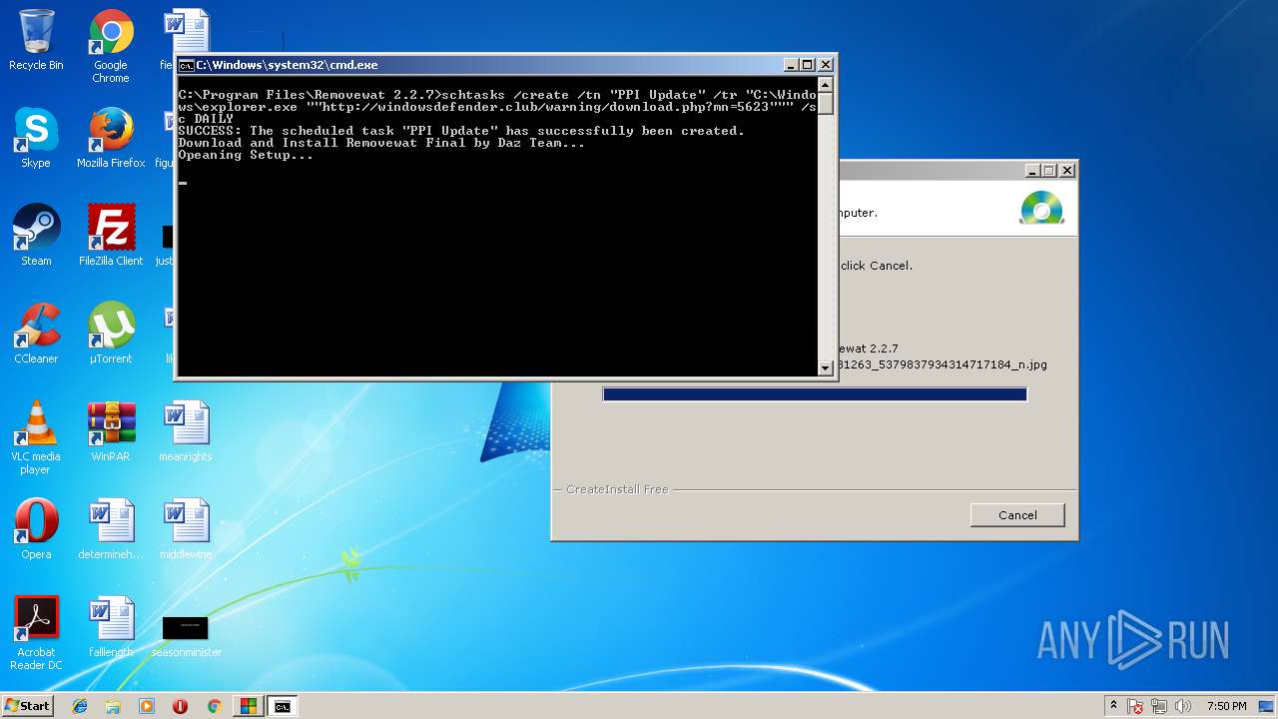The height and width of the screenshot is (719, 1278).
Task: Launch Opera browser desktop shortcut
Action: tap(36, 529)
